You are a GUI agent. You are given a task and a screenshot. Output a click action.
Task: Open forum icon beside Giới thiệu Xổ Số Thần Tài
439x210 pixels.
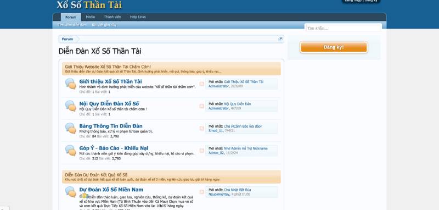[71, 84]
